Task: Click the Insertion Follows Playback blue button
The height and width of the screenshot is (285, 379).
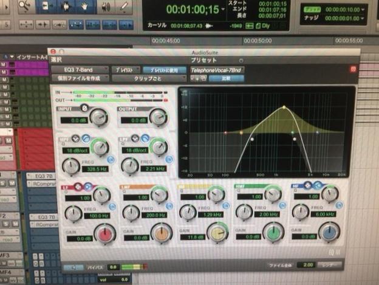Action: coord(126,25)
